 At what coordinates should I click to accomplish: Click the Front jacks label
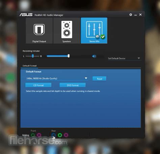pyautogui.click(x=33, y=131)
